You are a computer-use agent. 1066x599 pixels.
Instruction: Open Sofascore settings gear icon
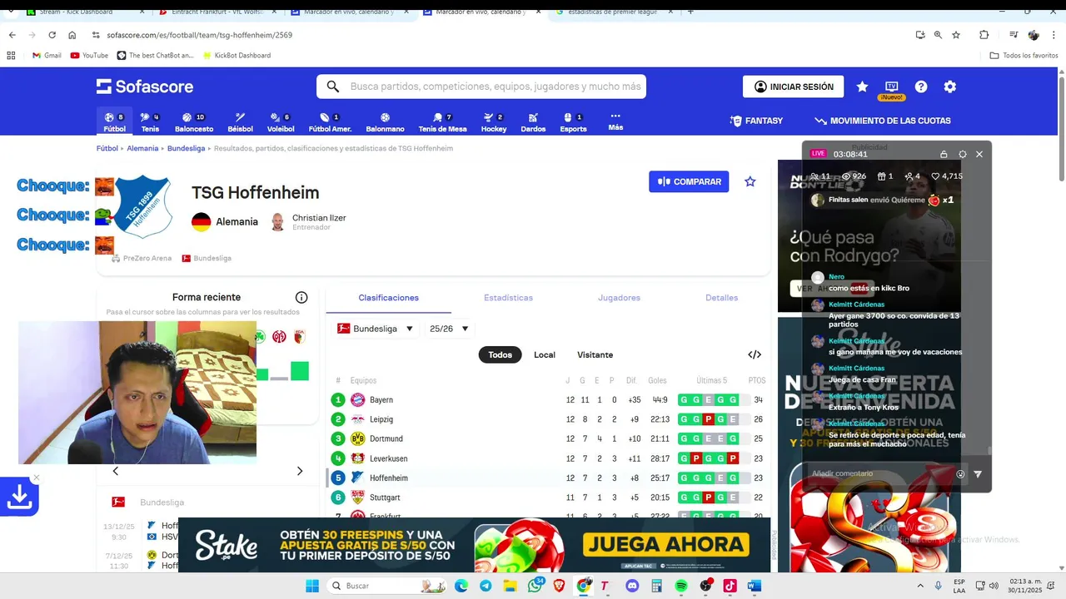949,87
